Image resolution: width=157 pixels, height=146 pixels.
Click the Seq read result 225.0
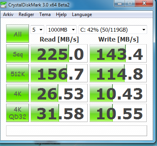coord(59,53)
